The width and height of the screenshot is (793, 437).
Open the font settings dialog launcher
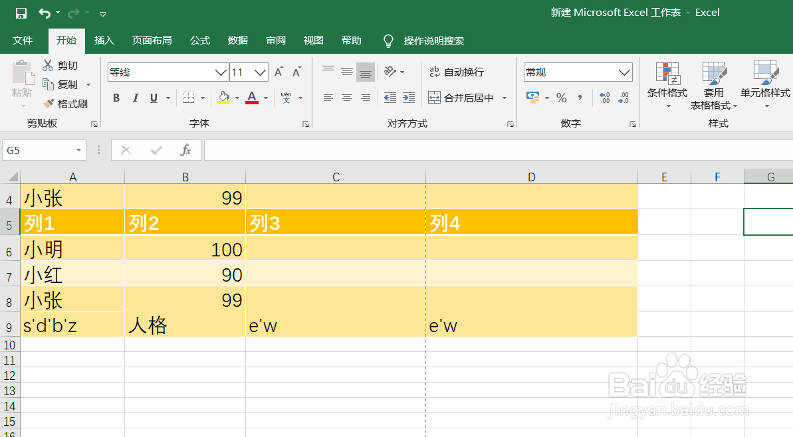(306, 124)
